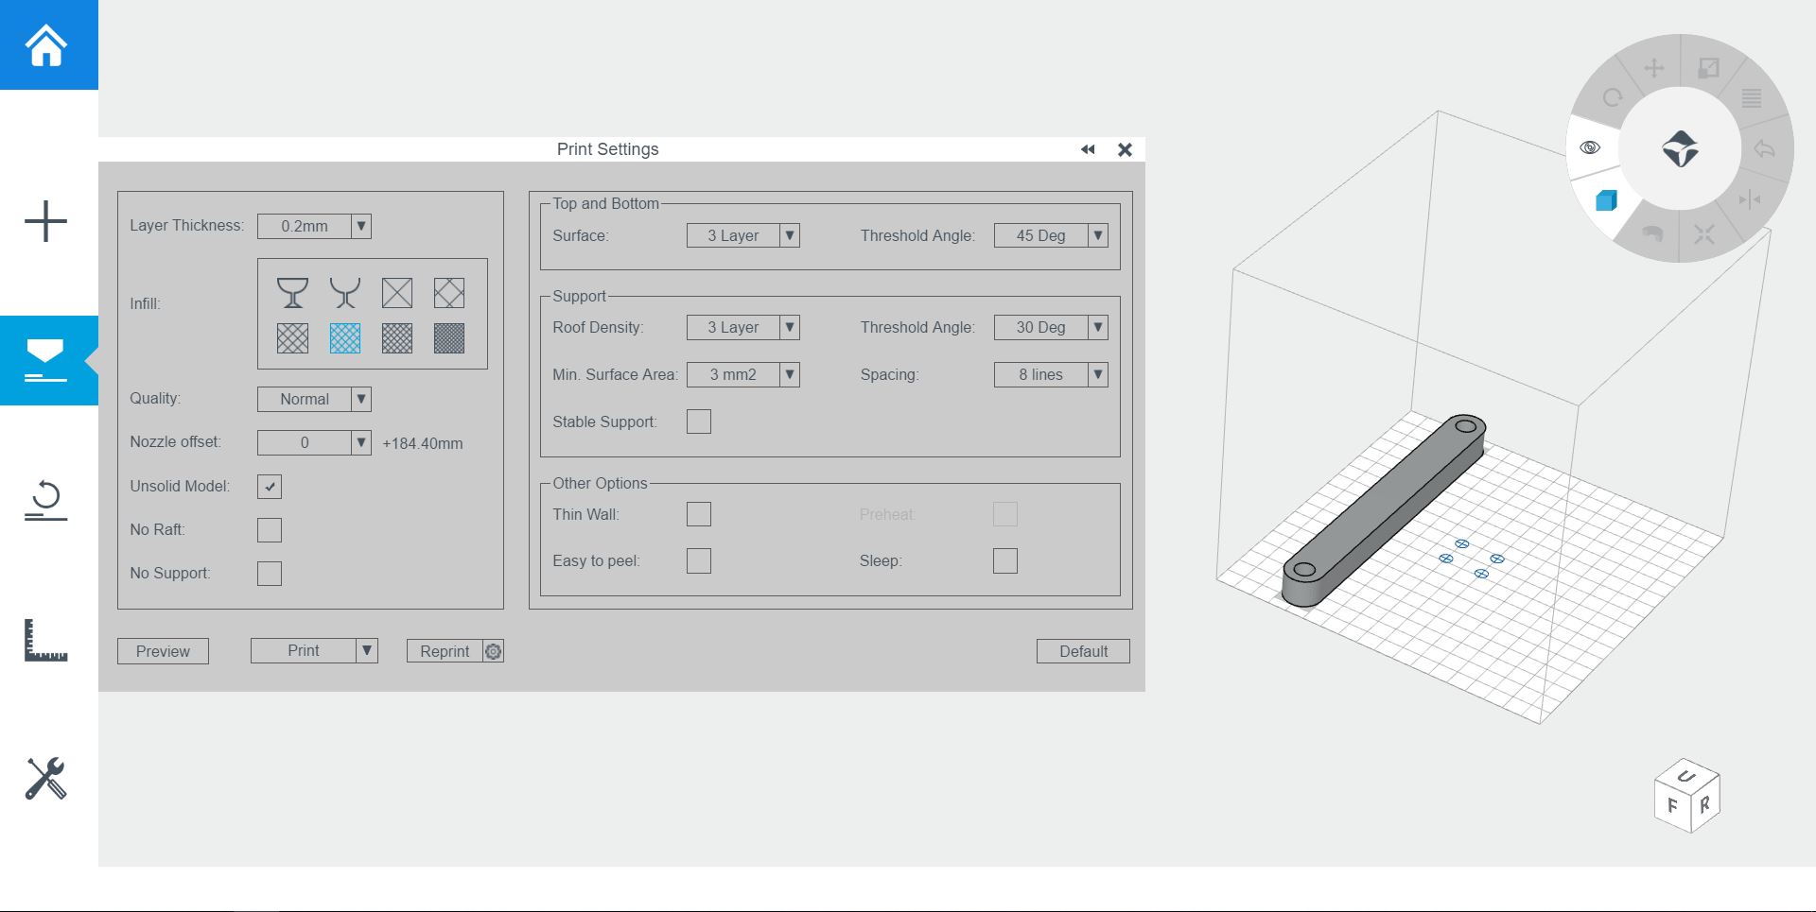Click the Initialize printer sidebar icon

[45, 499]
